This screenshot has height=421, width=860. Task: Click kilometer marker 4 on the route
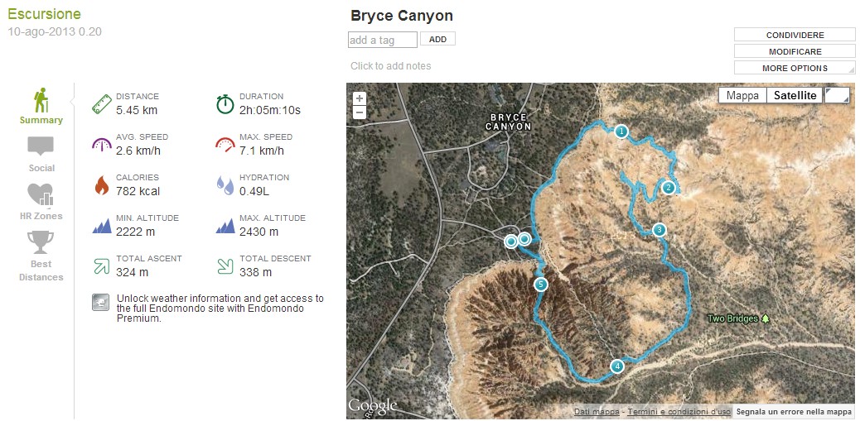point(616,366)
